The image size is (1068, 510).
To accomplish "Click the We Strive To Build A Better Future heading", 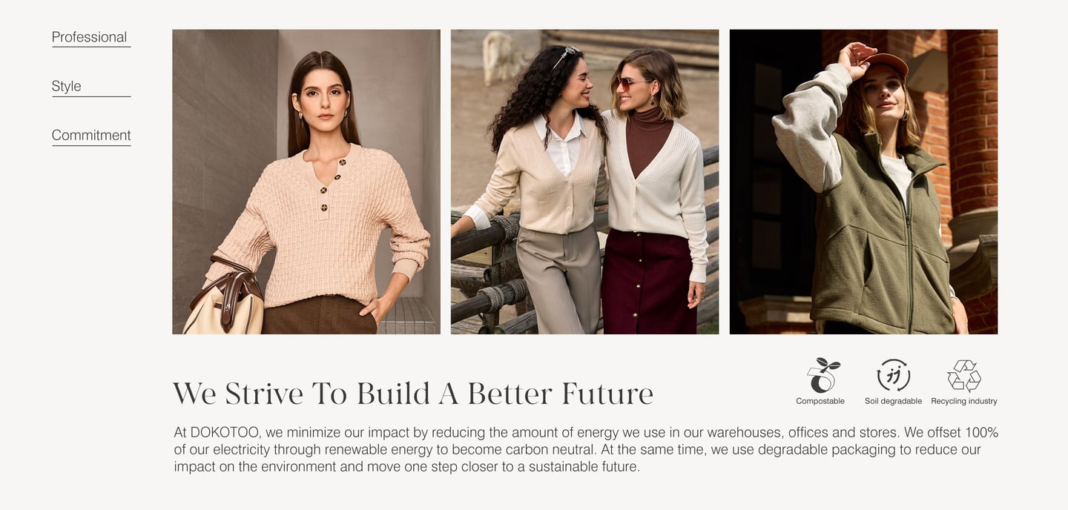I will click(413, 393).
